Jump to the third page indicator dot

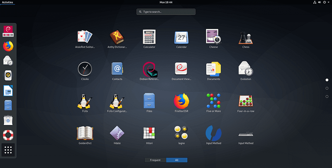[327, 96]
